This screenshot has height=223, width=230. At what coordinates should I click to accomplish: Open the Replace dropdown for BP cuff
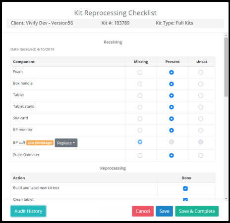click(x=66, y=143)
